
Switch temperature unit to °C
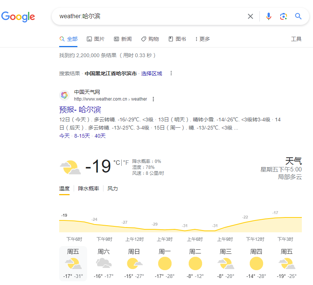coord(117,163)
